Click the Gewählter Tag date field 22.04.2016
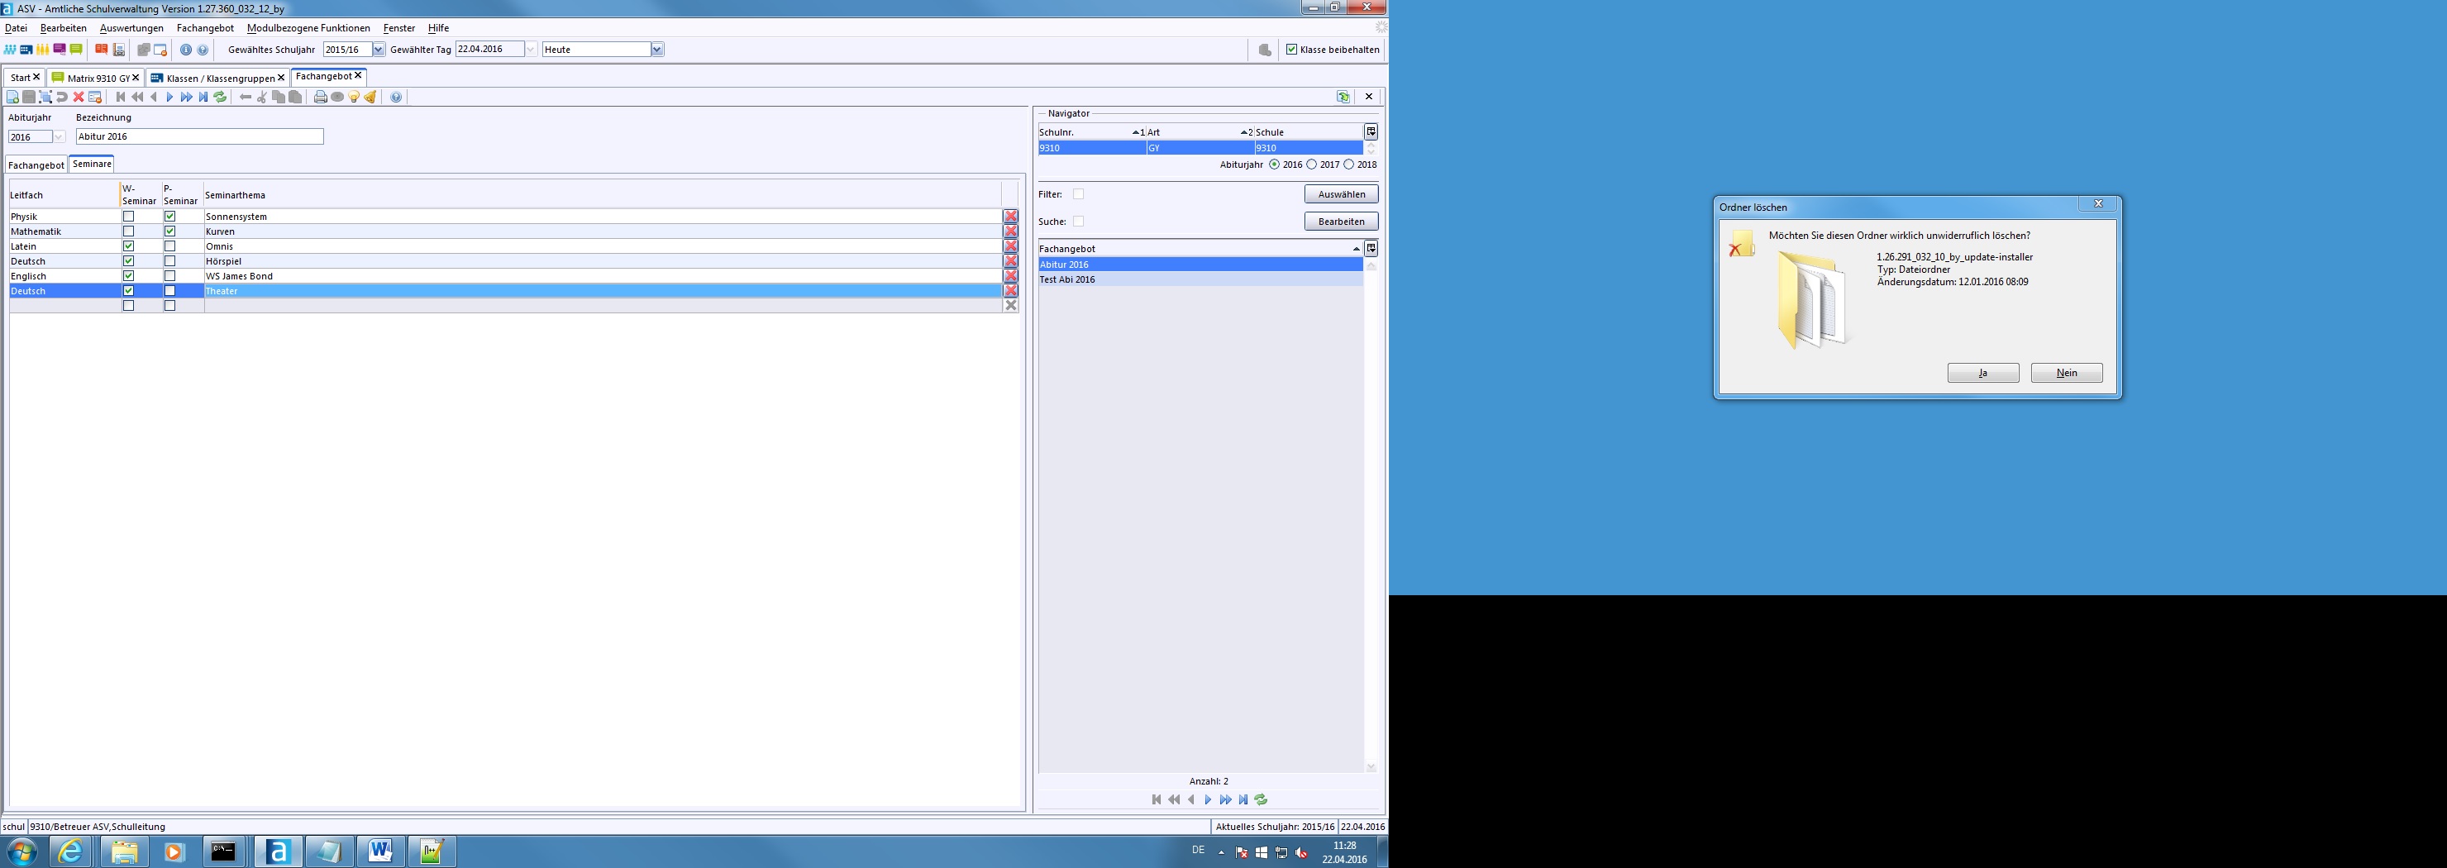 pos(489,50)
